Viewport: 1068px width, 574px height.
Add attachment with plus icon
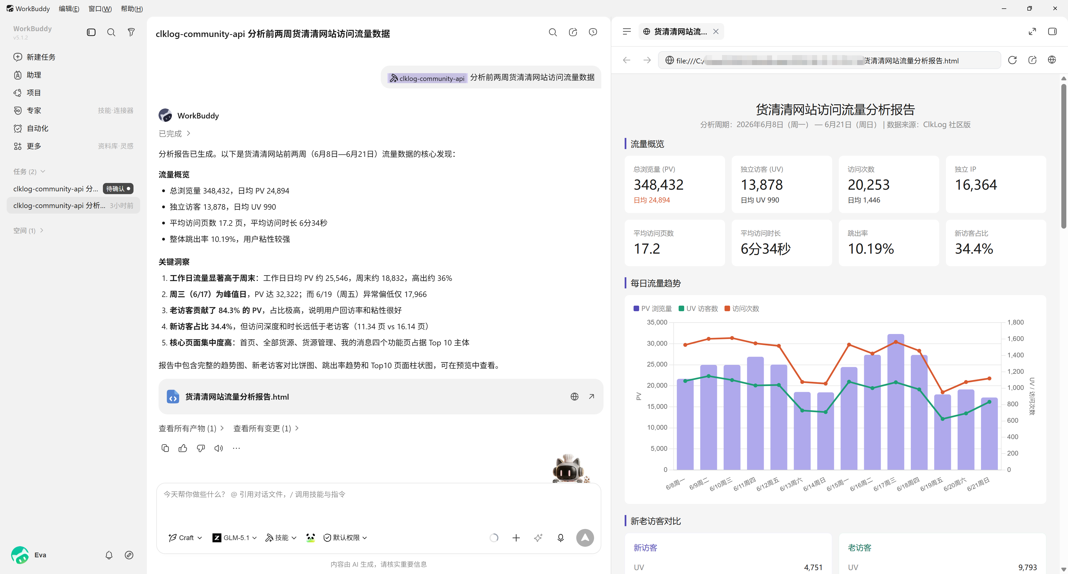(x=516, y=538)
